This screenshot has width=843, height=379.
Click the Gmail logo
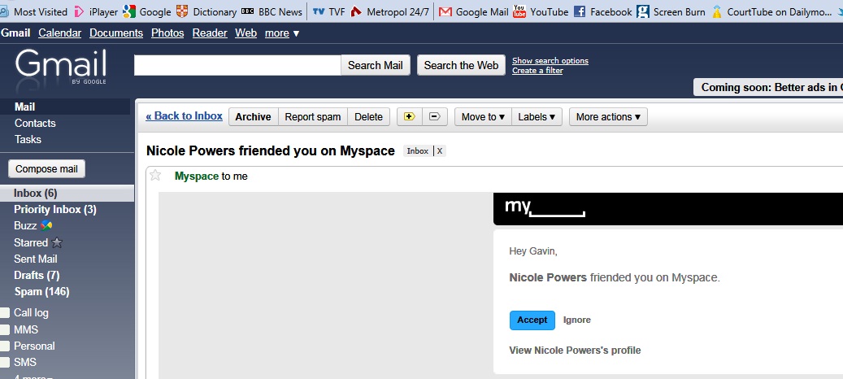[61, 68]
